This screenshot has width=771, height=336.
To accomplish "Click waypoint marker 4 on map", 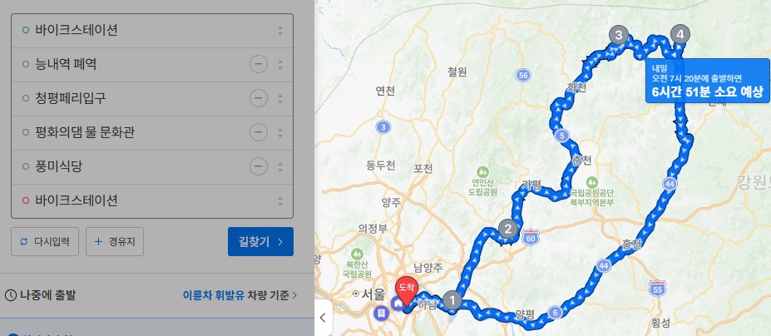I will pyautogui.click(x=680, y=34).
